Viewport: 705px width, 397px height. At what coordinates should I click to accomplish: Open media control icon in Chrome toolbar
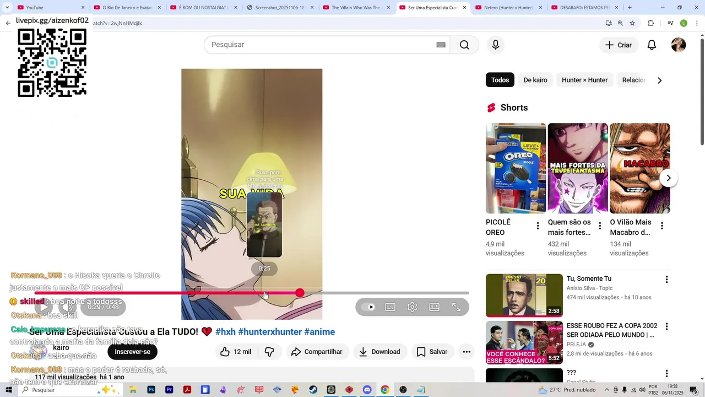point(670,23)
